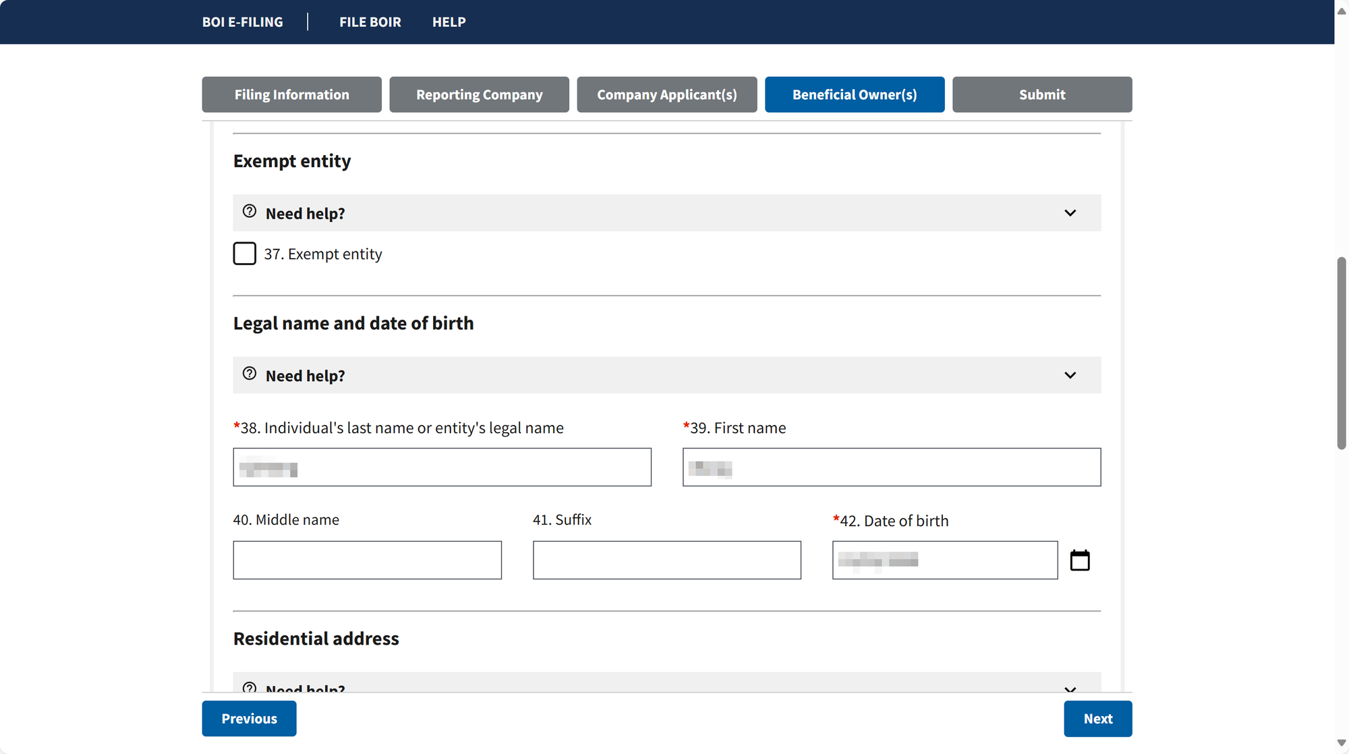Open the FILE BOIR menu item
Viewport: 1349px width, 754px height.
click(370, 22)
